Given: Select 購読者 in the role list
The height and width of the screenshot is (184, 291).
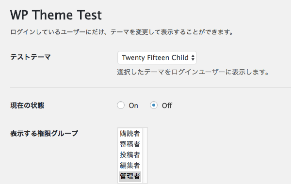Looking at the screenshot, I should [x=130, y=134].
